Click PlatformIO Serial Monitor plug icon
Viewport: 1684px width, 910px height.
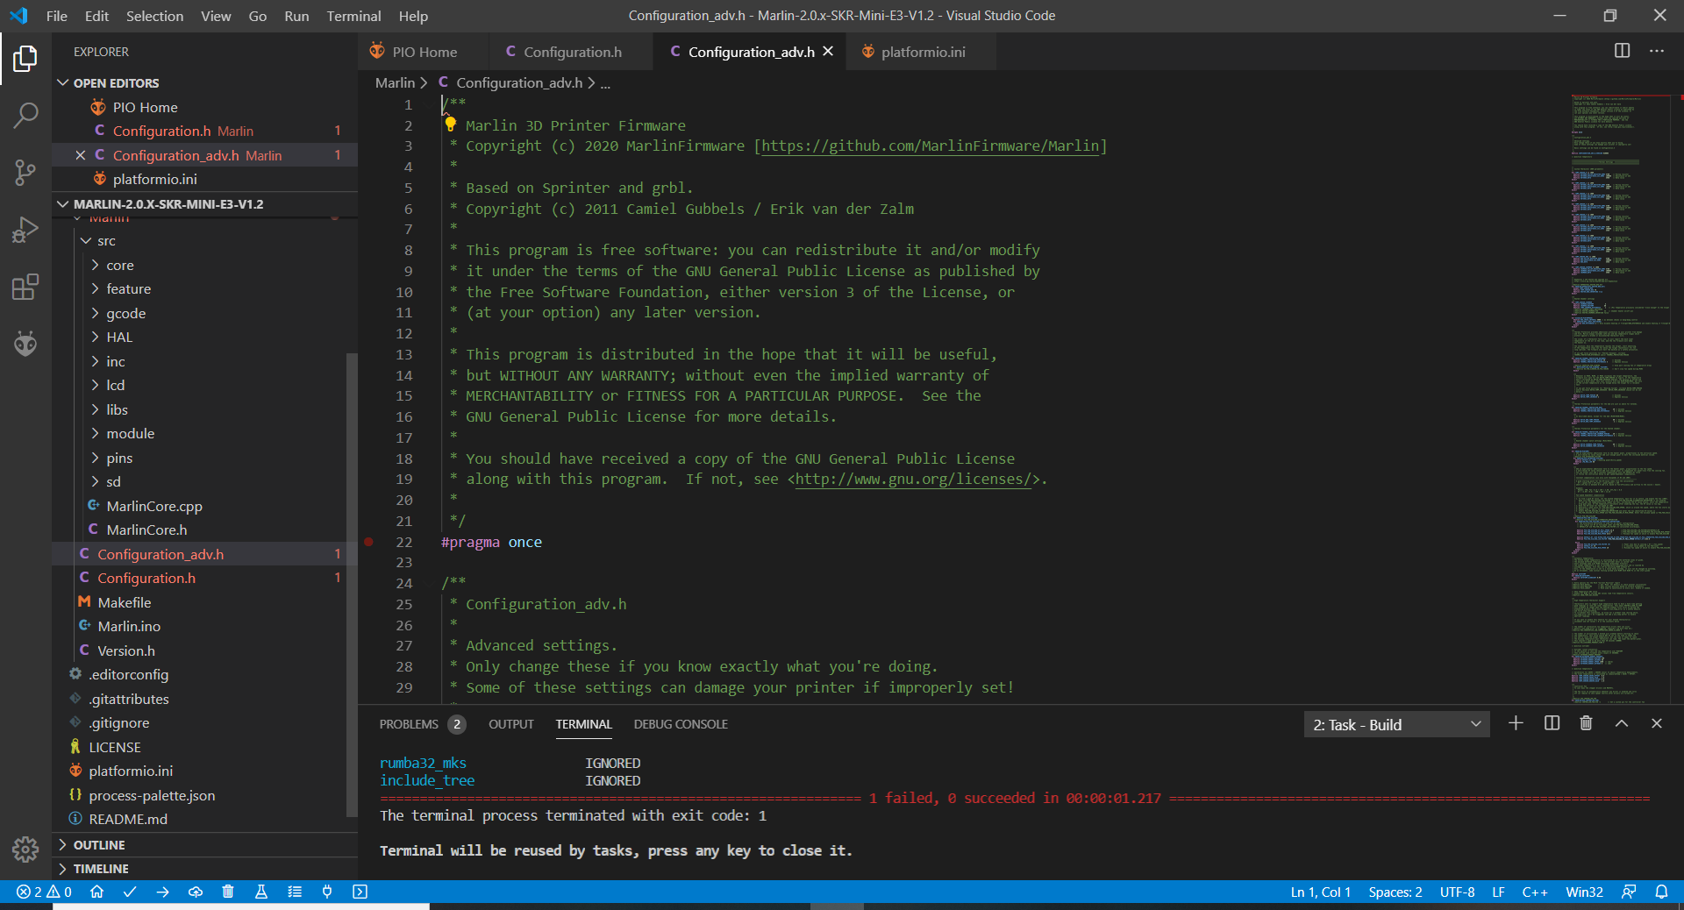click(x=327, y=892)
